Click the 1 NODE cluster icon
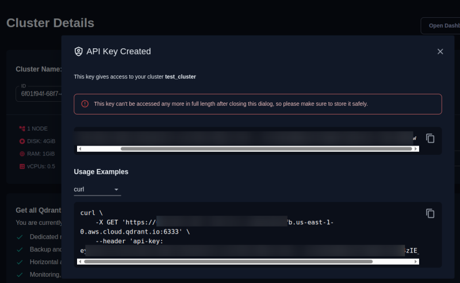The width and height of the screenshot is (460, 283). pyautogui.click(x=22, y=128)
